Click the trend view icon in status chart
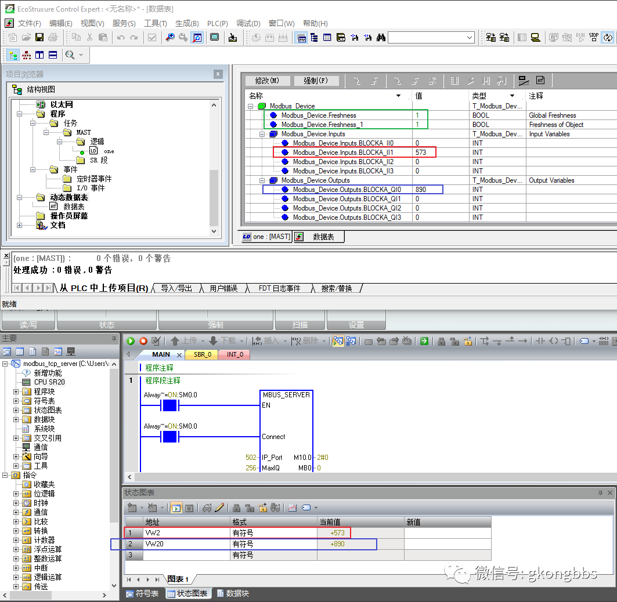This screenshot has height=602, width=617. click(x=293, y=508)
